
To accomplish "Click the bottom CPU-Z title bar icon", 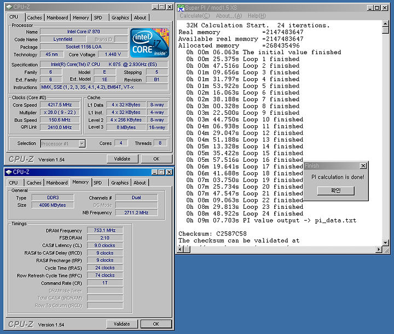I will 9,172.
